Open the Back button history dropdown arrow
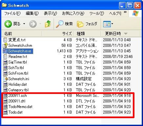Screen dimensions: 143x126 (x=24, y=24)
